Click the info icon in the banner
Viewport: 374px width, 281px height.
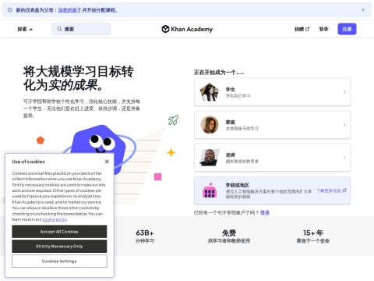point(10,10)
